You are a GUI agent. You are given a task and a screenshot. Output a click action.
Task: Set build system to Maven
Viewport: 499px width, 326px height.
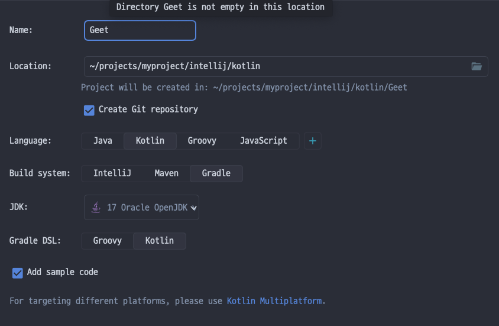pos(167,173)
